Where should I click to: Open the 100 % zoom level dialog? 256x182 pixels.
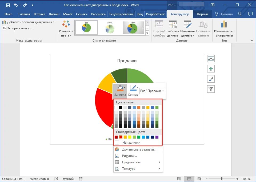point(246,179)
